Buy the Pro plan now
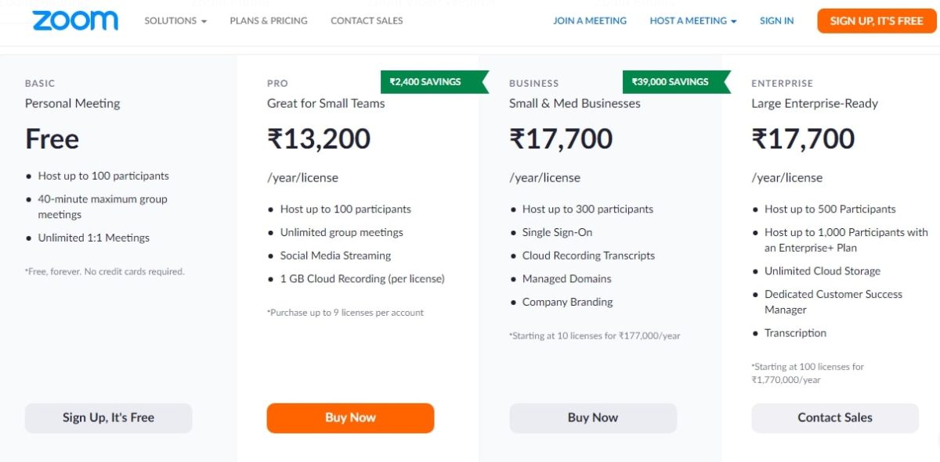 click(x=350, y=417)
